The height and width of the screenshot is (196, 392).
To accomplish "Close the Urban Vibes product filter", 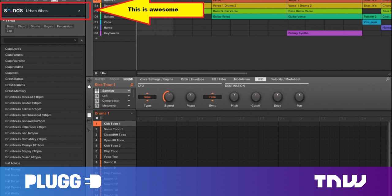I will pos(79,11).
